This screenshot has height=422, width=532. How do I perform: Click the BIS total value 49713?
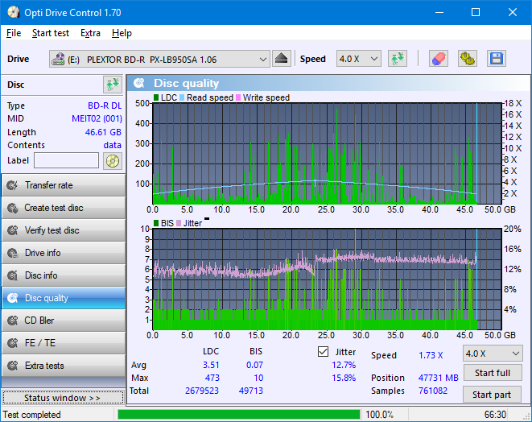[251, 391]
